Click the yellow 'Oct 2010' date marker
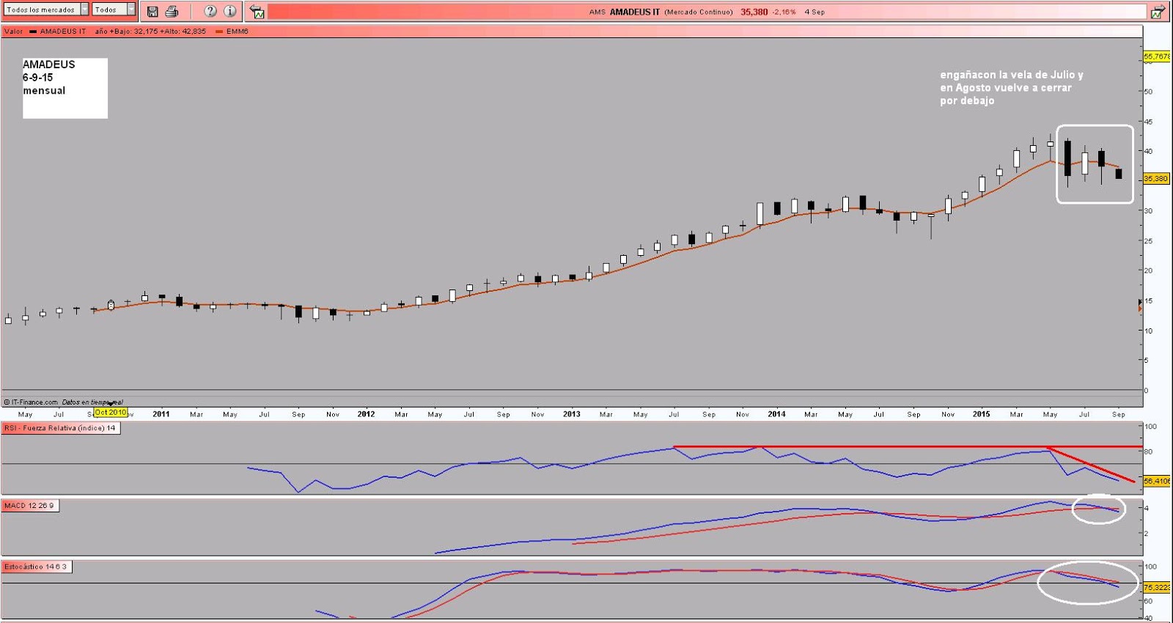 click(111, 412)
